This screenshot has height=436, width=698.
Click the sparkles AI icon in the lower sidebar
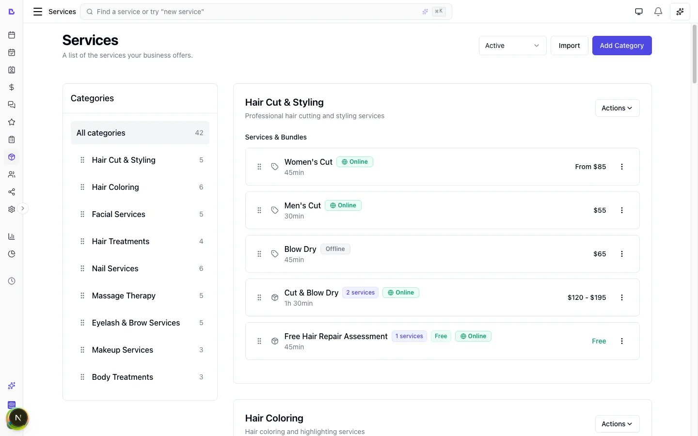point(12,386)
